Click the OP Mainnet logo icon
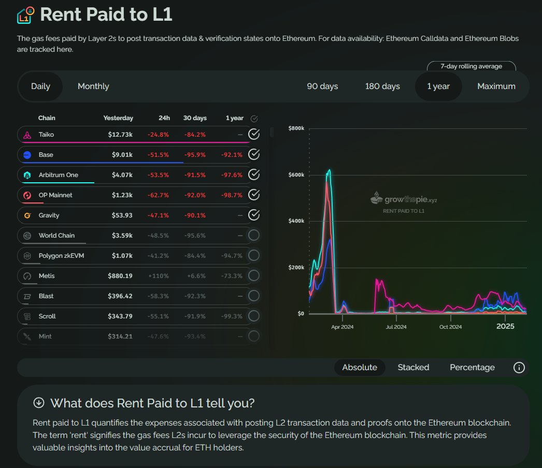This screenshot has width=542, height=468. 27,196
